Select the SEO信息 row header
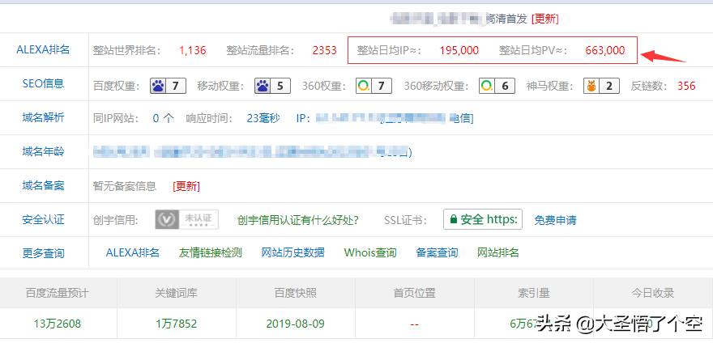 (43, 83)
